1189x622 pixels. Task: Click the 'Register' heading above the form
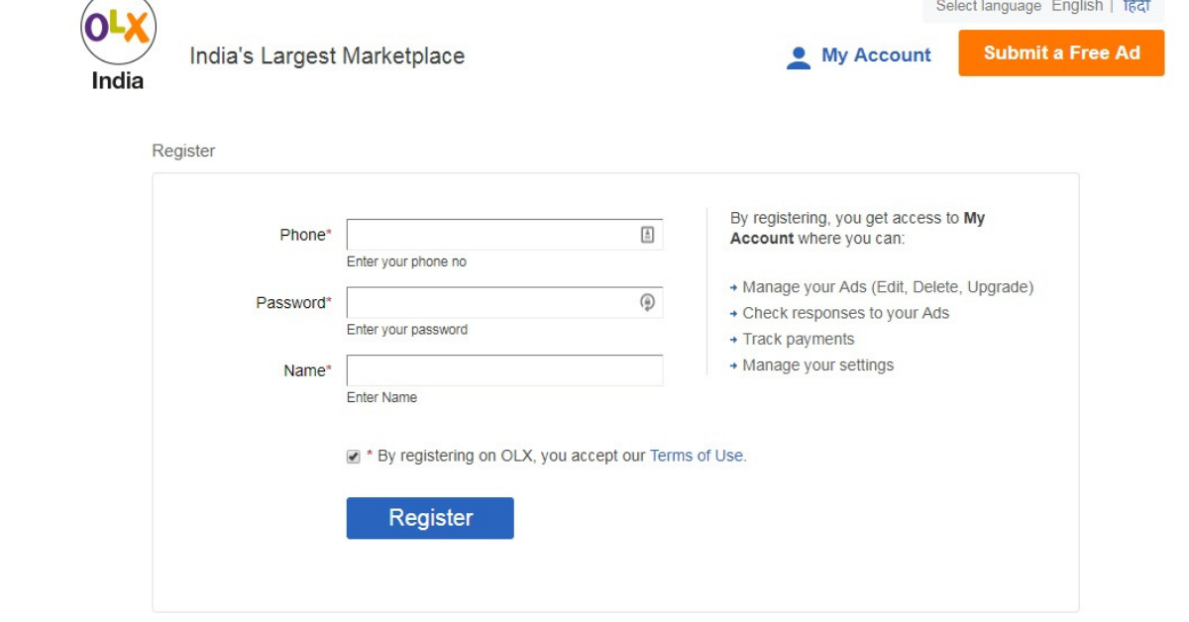183,152
